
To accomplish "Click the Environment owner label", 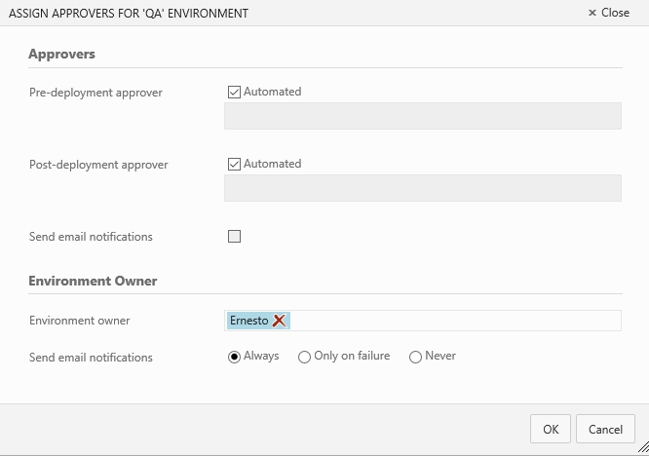I will (x=80, y=321).
